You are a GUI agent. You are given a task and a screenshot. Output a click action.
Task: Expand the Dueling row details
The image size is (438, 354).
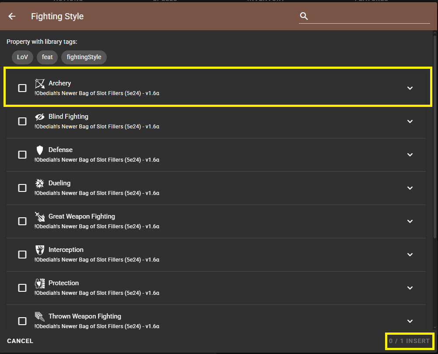[x=410, y=188]
